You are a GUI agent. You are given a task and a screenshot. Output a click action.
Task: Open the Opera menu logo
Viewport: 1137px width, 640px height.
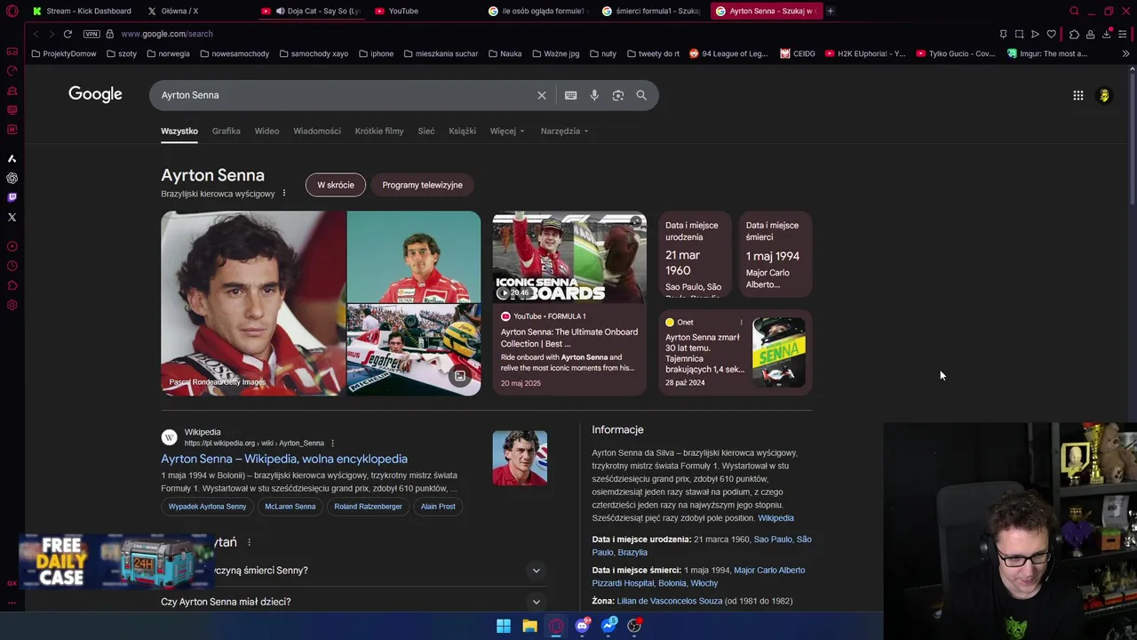[x=12, y=11]
